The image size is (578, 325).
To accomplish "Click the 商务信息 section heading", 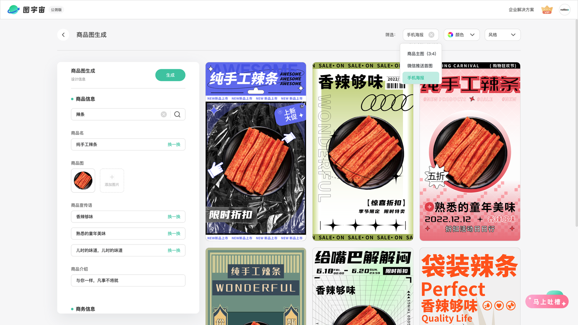I will (85, 309).
